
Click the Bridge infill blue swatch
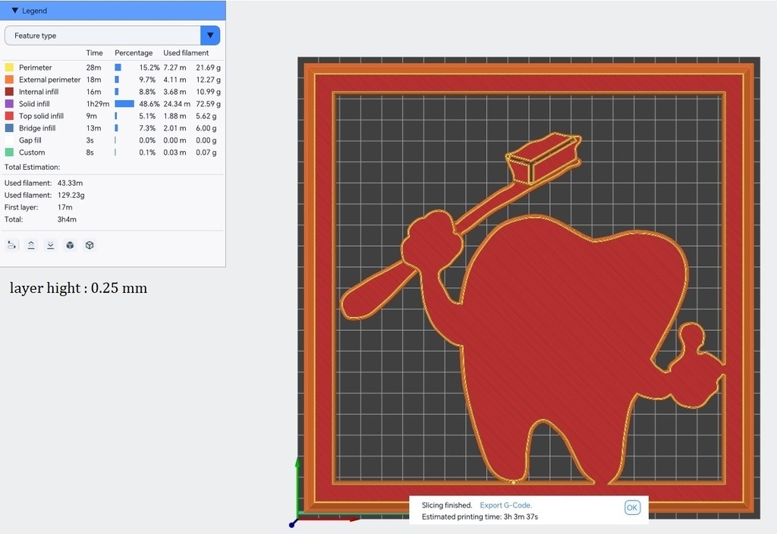click(x=9, y=127)
